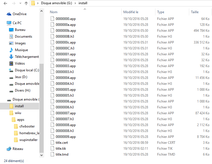Click the file icon of 0000000a.app

click(x=52, y=24)
